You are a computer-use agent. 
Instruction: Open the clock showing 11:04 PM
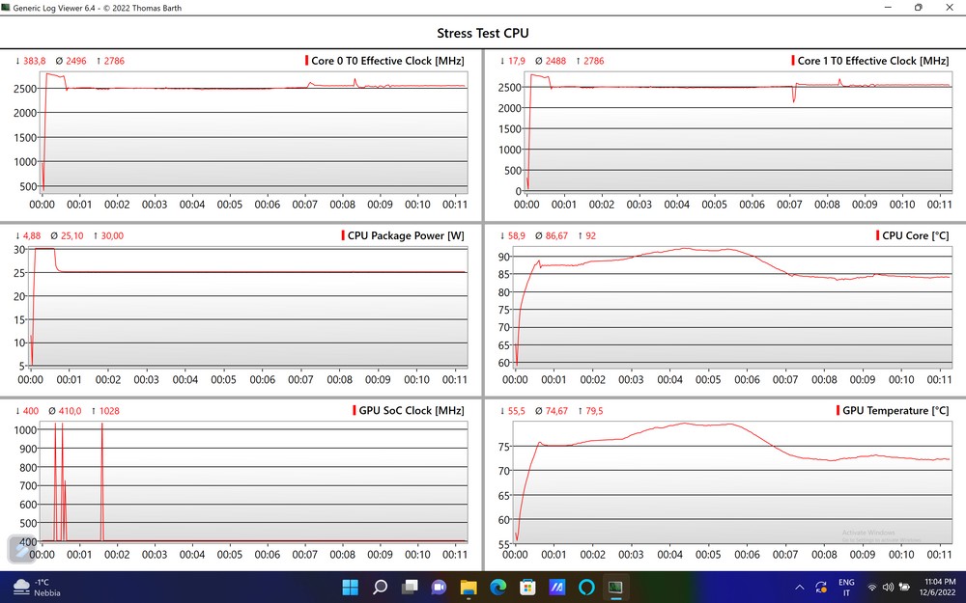(940, 587)
